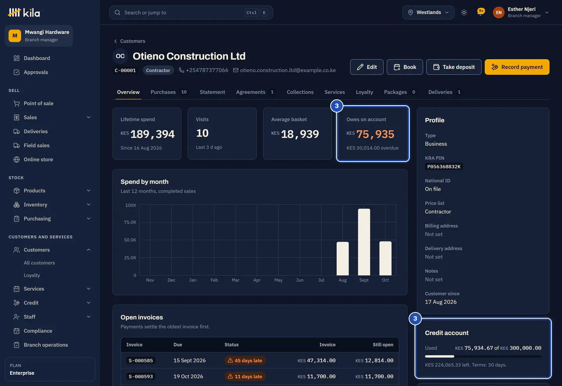
Task: Click the Sept bar in Spend by month
Action: pyautogui.click(x=364, y=242)
